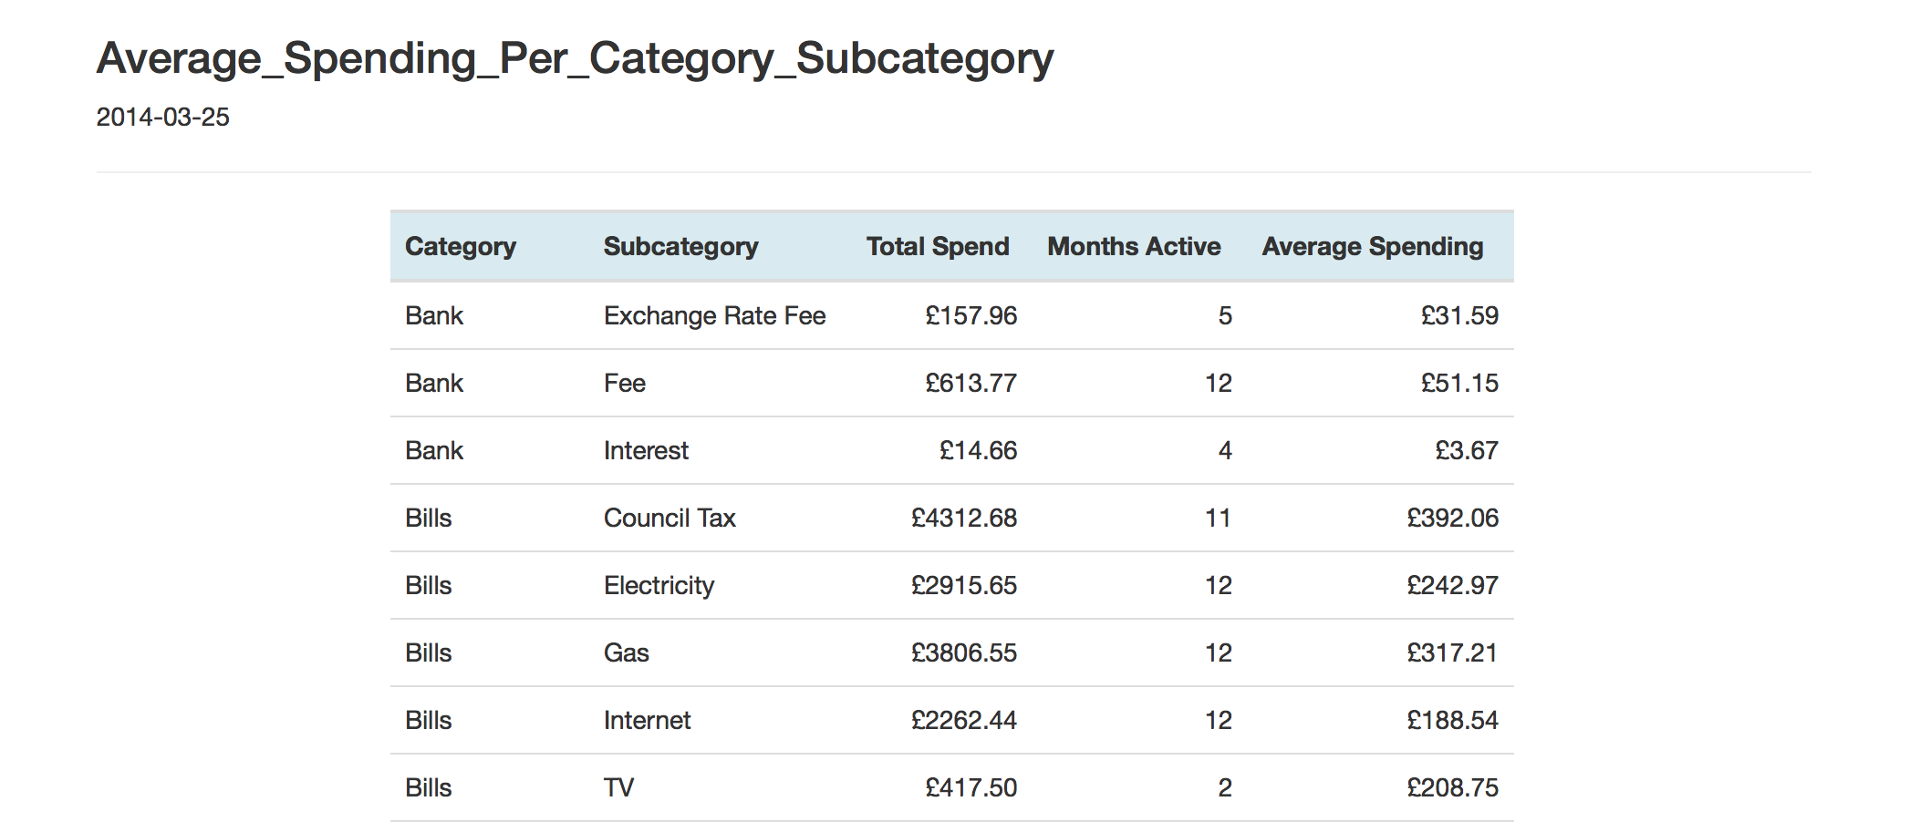
Task: Click the £14.66 total spend value
Action: click(978, 450)
